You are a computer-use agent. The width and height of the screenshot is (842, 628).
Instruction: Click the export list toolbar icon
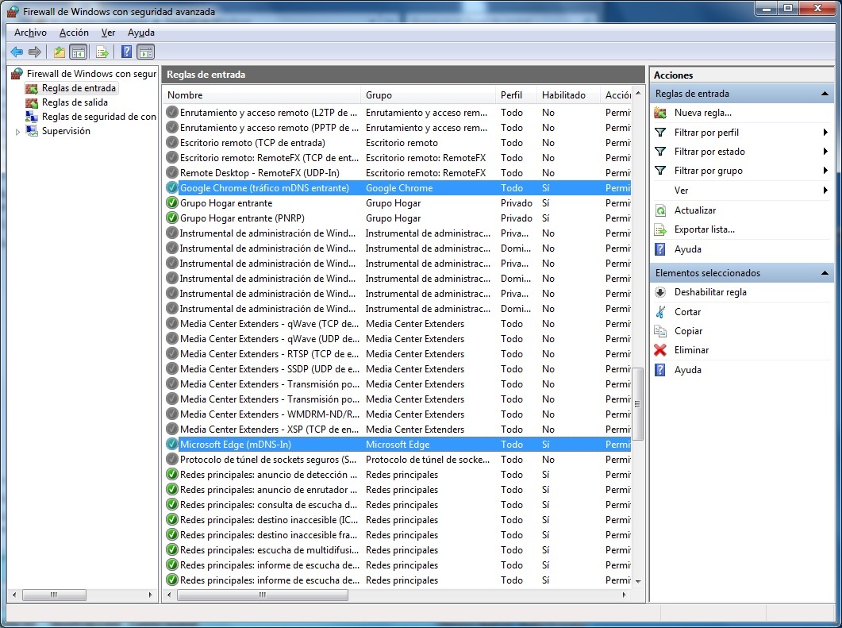click(x=102, y=52)
